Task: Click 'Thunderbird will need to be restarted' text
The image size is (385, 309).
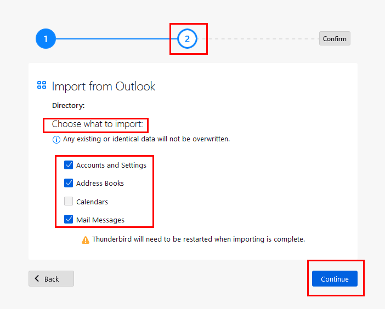Action: point(199,239)
